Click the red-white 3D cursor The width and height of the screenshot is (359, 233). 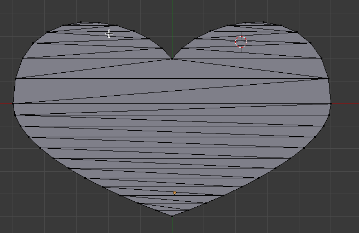[241, 42]
